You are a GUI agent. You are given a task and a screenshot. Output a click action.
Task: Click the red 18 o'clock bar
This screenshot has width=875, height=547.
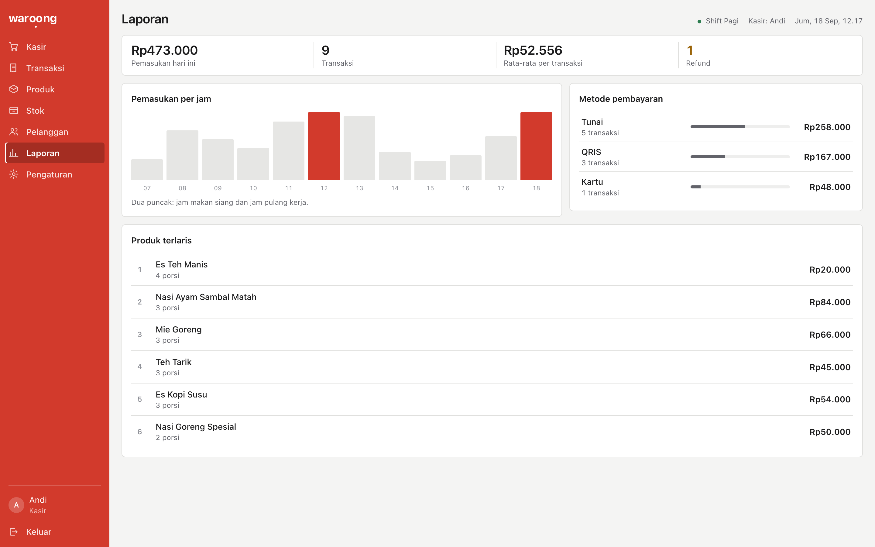click(x=536, y=146)
